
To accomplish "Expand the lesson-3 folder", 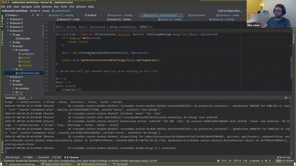I will click(8, 27).
